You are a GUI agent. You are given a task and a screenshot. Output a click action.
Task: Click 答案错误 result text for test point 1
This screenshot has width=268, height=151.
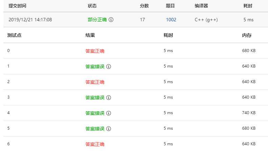pos(95,67)
